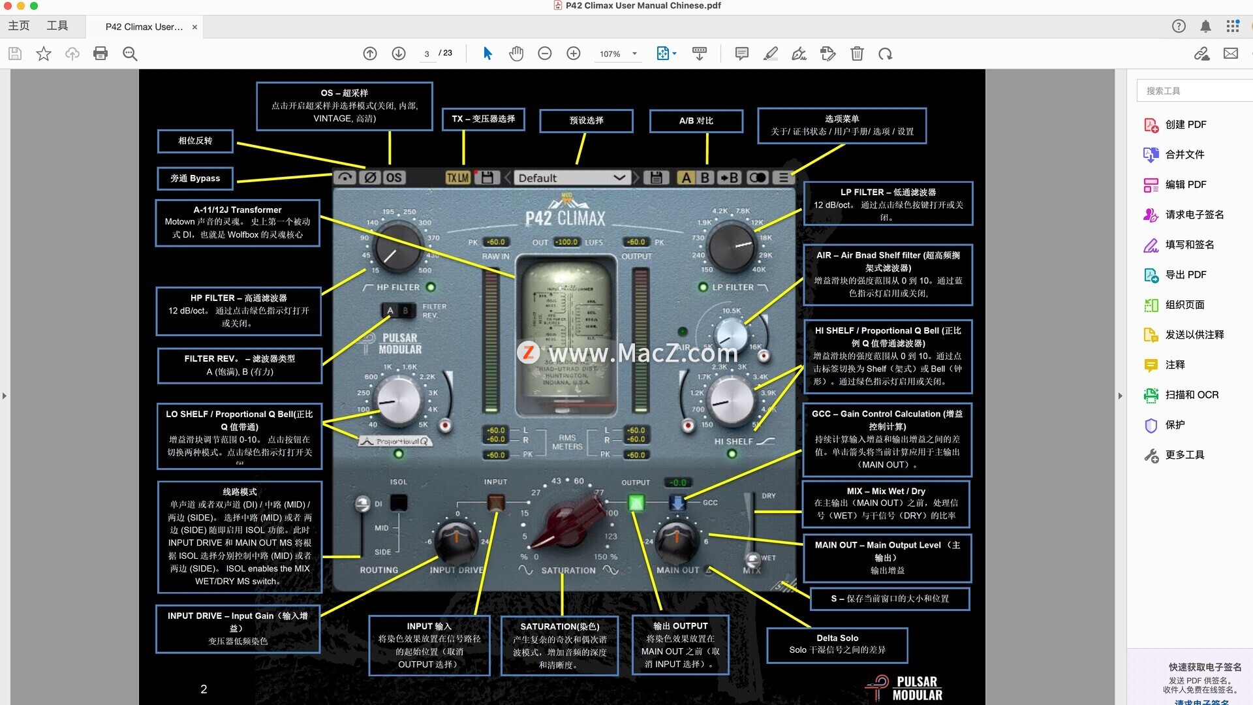Open the 填写和签名 tool
The width and height of the screenshot is (1253, 705).
pos(1179,245)
